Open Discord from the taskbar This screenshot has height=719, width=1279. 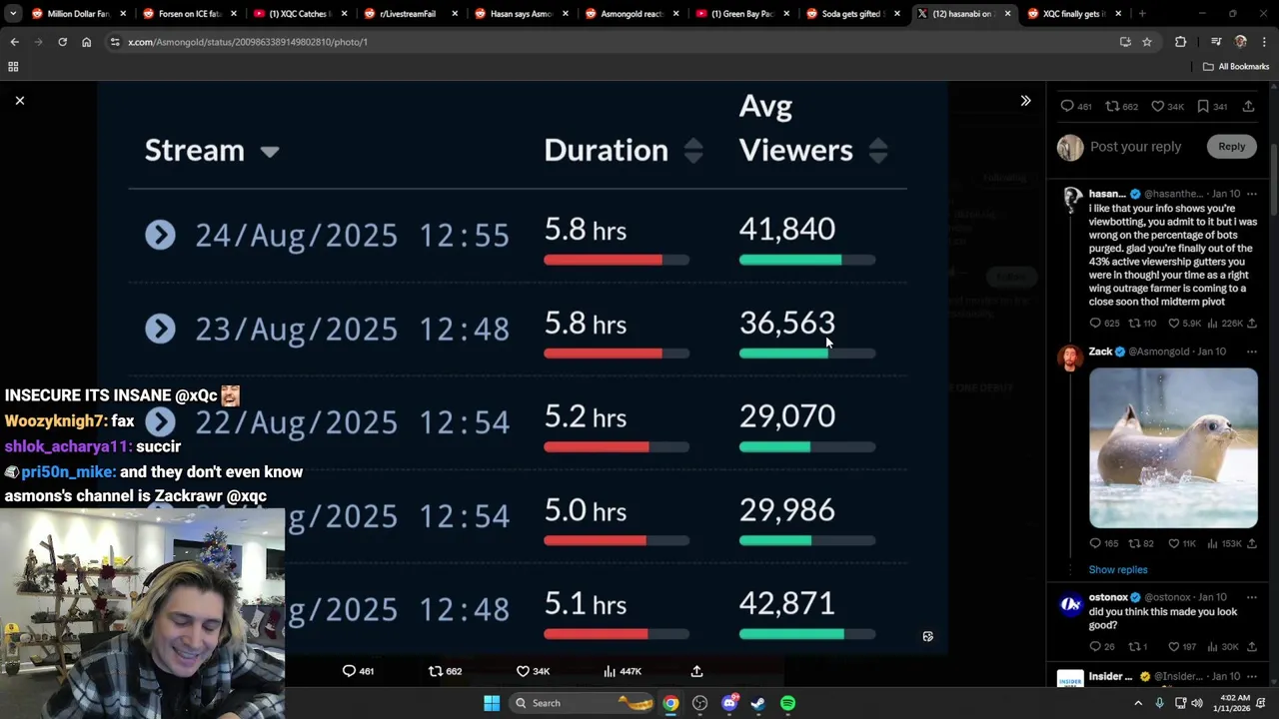(729, 703)
